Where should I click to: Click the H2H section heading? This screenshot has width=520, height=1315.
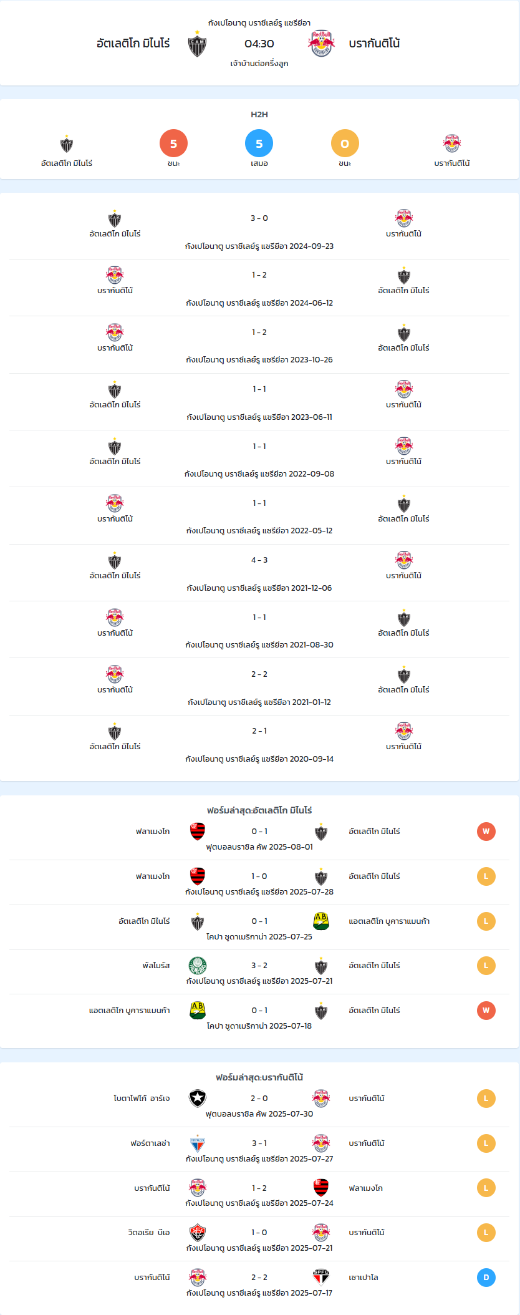(x=259, y=114)
